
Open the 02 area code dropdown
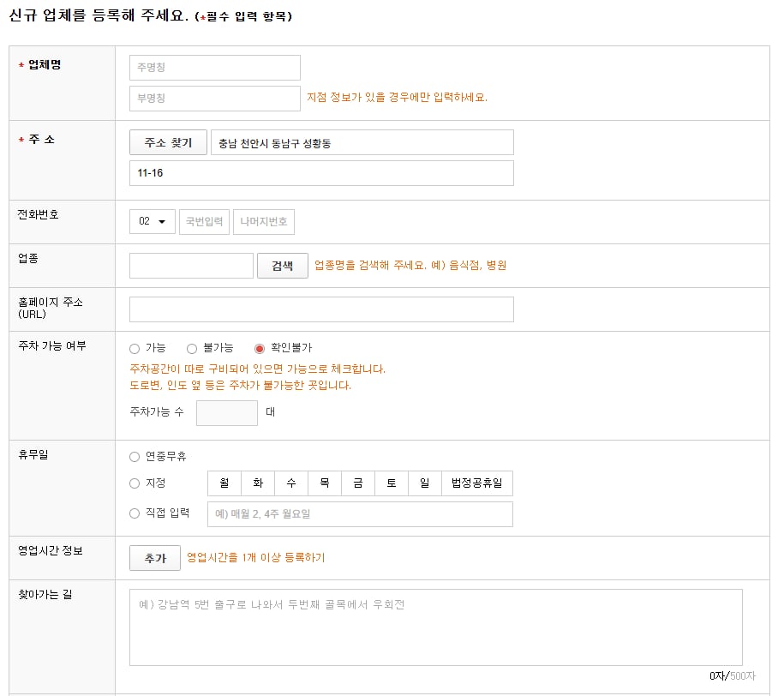coord(152,222)
